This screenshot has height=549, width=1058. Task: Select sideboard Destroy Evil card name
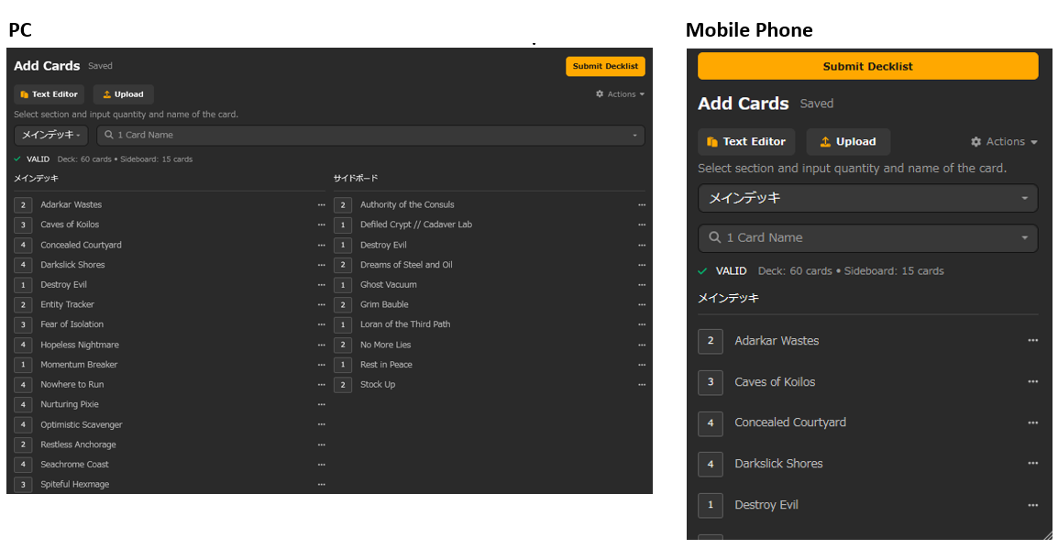point(383,245)
